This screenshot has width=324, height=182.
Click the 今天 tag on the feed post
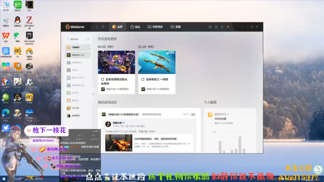pyautogui.click(x=193, y=114)
